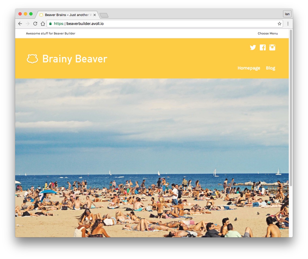
Task: Click the beach hero image
Action: (152, 158)
